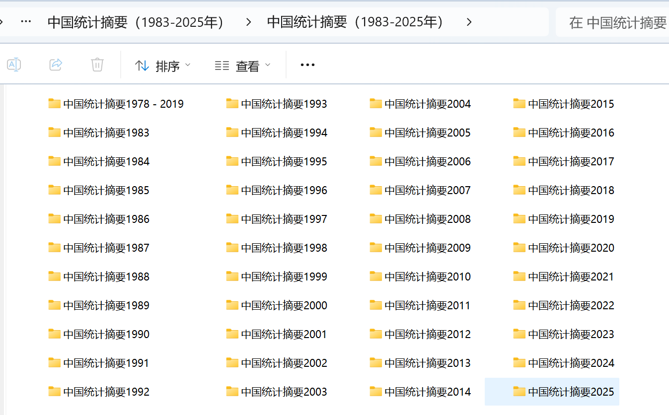Click folder name 中国统计摘要2020
Image resolution: width=669 pixels, height=415 pixels.
571,248
